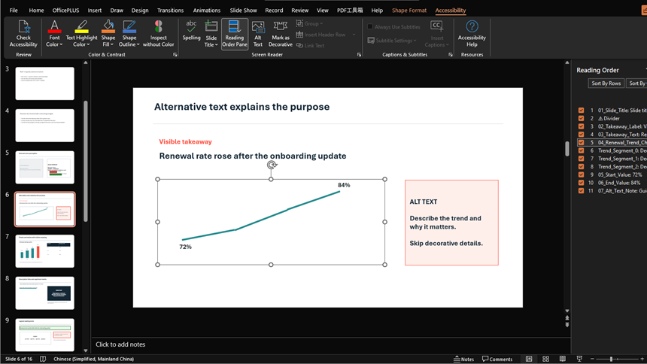Expand the Shape Outline dropdown

click(138, 44)
